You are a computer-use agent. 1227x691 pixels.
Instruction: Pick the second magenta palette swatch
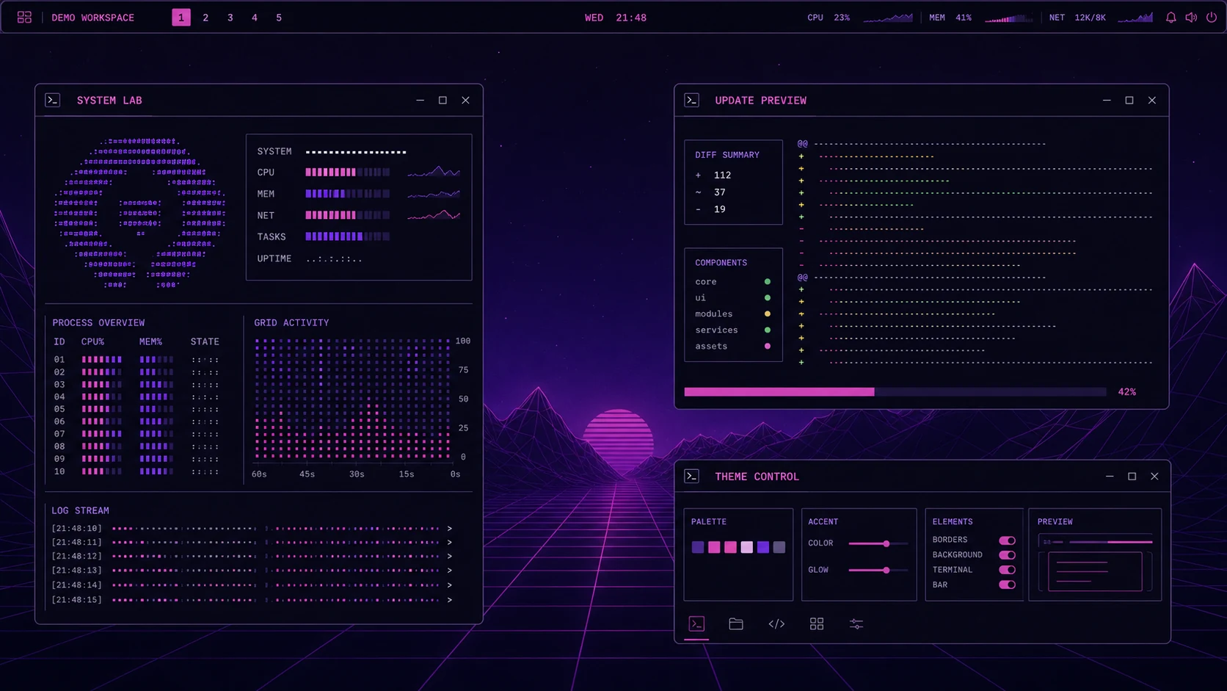(x=714, y=547)
